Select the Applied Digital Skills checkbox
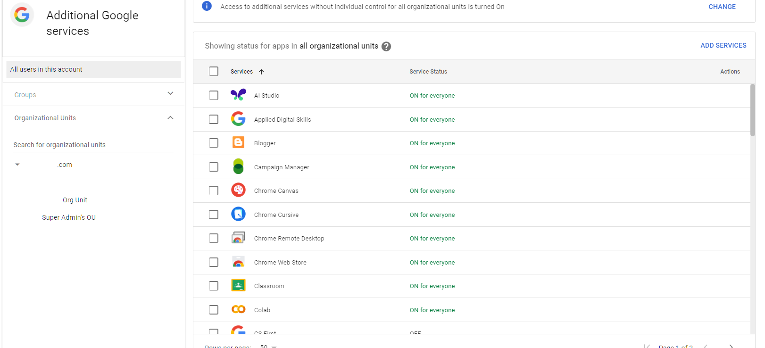 (x=214, y=119)
